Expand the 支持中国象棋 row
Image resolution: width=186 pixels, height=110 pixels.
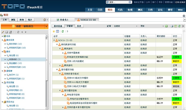pos(63,53)
